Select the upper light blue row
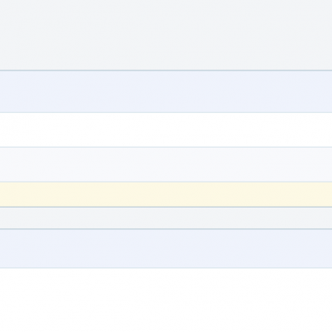The height and width of the screenshot is (332, 332). point(166,91)
